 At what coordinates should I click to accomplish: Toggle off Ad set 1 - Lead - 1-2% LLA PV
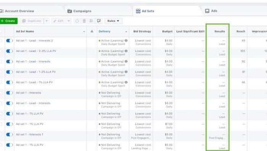[10, 72]
